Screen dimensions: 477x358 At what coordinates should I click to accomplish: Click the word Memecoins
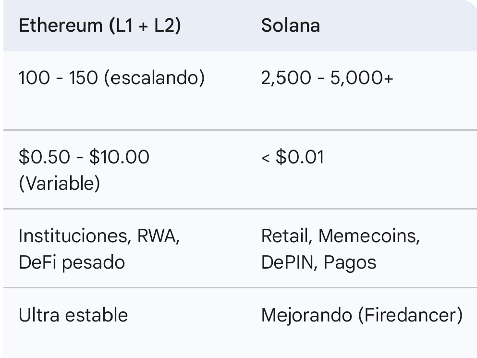coord(369,236)
